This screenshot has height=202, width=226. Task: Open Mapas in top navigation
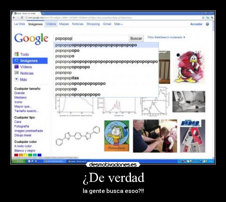tap(64, 24)
